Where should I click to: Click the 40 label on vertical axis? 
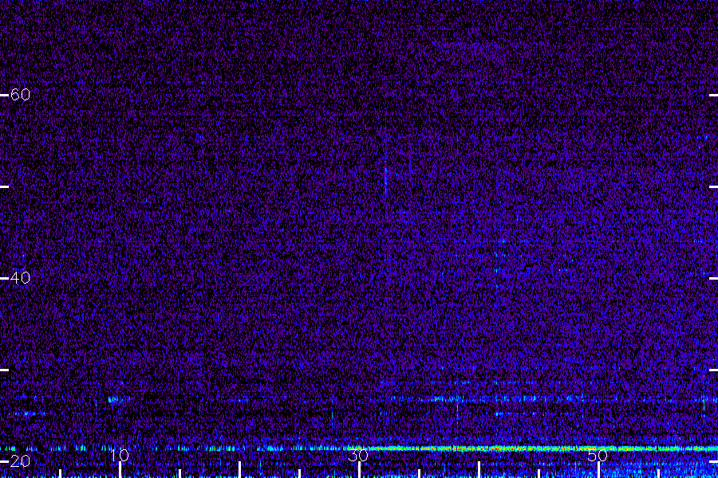click(20, 278)
